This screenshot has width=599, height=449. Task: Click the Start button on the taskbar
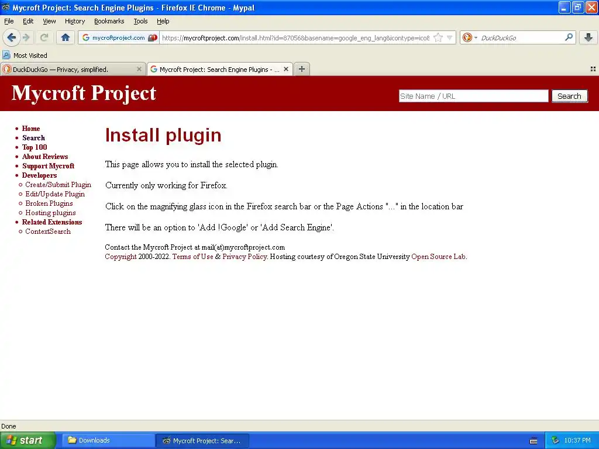point(27,441)
